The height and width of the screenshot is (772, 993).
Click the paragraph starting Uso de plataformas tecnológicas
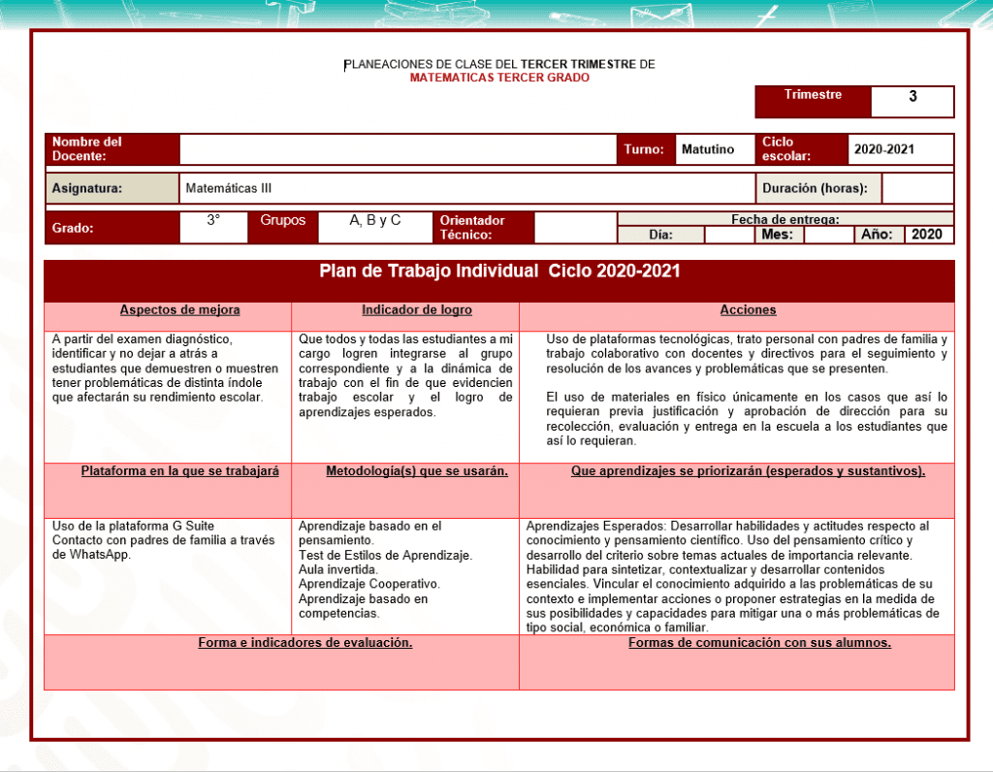747,354
